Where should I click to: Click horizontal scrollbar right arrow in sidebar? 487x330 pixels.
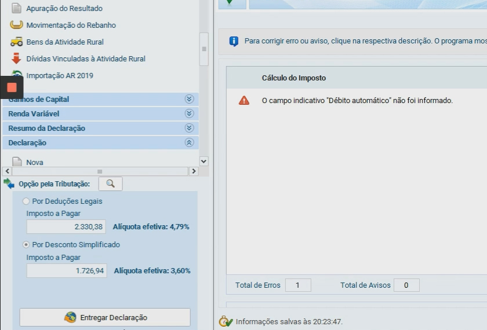tap(194, 171)
